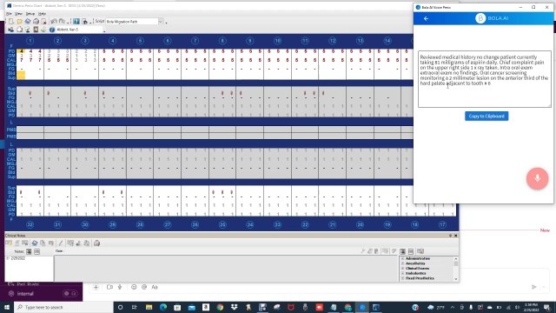Click the pen sign-note icon in Clinical Notes

(61, 243)
